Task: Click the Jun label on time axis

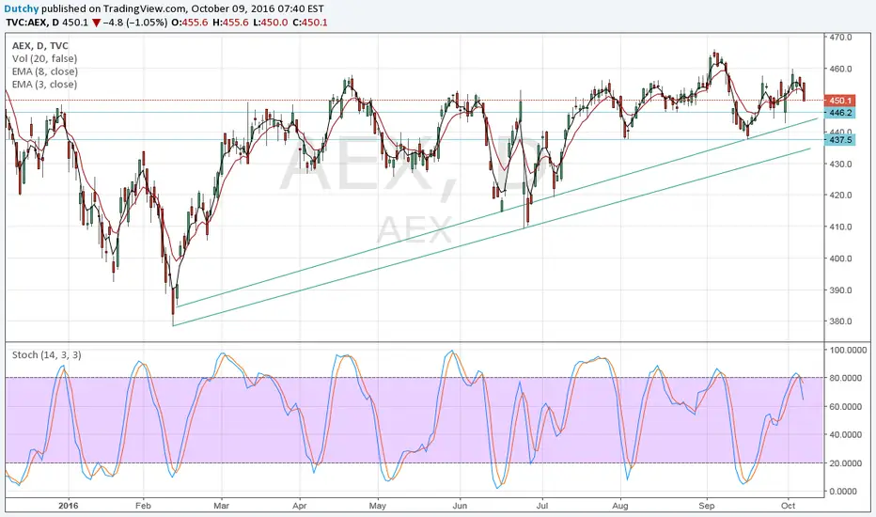Action: click(x=460, y=506)
